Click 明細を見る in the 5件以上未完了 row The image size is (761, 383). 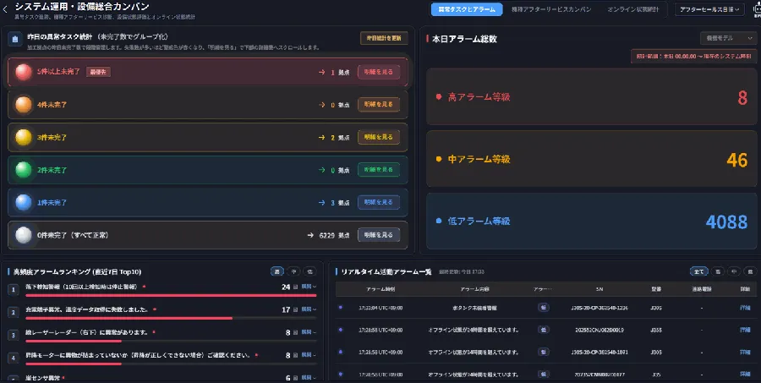(x=379, y=72)
